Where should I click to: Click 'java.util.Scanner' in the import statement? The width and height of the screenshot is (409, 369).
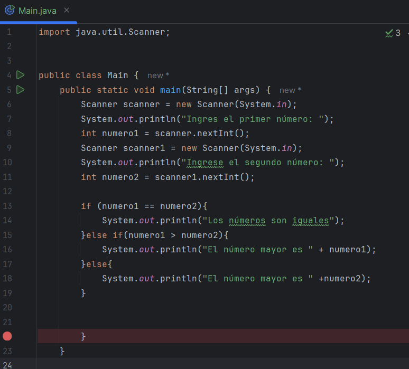pos(120,32)
